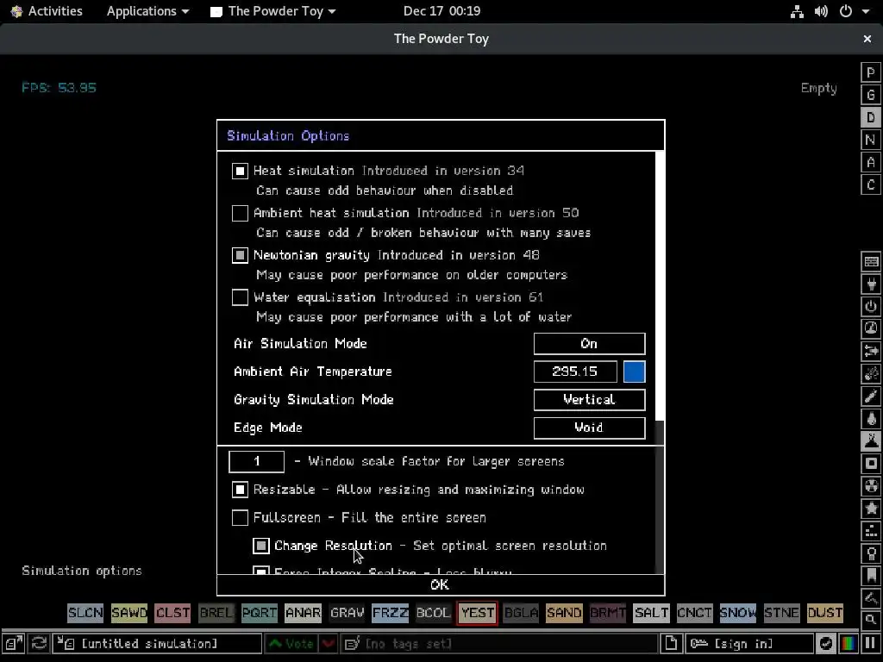Click the blue ambient temperature swatch

[635, 372]
